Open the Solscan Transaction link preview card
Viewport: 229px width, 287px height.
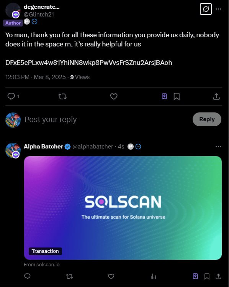tap(123, 208)
